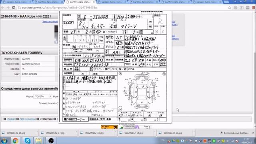Open Chrome from the taskbar

point(15,140)
